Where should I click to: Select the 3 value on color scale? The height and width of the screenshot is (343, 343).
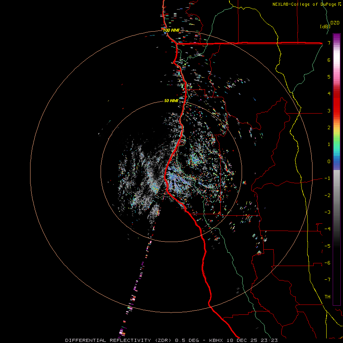tap(329, 111)
